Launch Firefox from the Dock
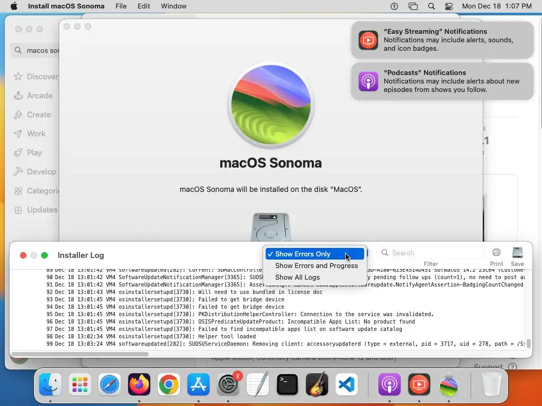542x406 pixels. point(139,384)
